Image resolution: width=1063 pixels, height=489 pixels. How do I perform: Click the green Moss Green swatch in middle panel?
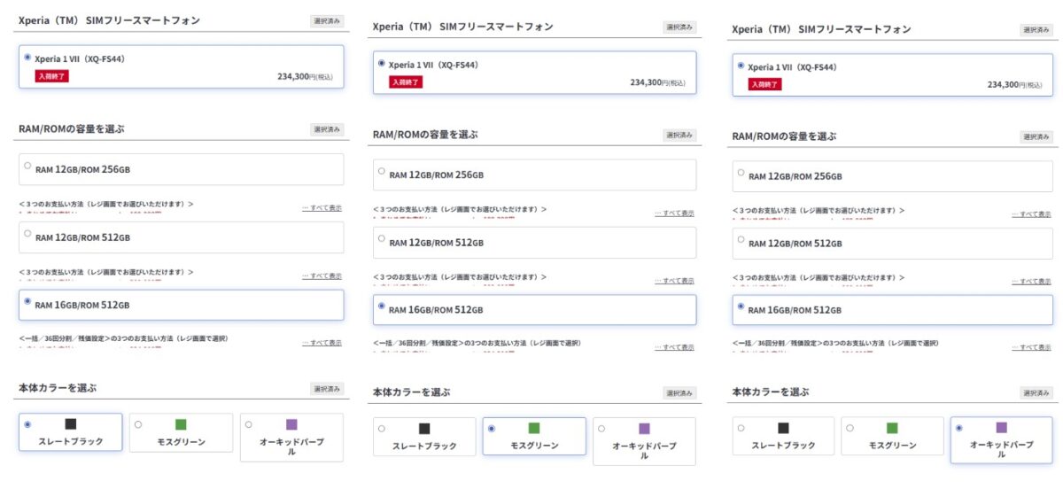point(534,429)
